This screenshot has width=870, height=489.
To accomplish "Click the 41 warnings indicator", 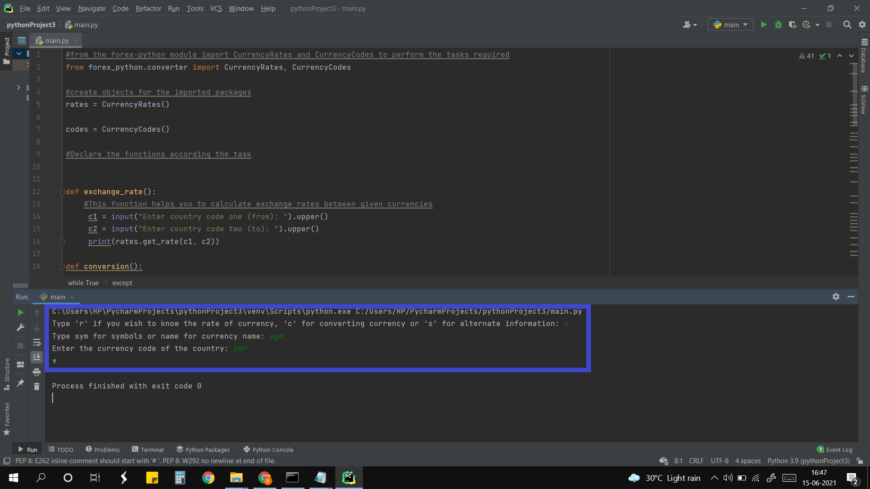I will (x=806, y=56).
